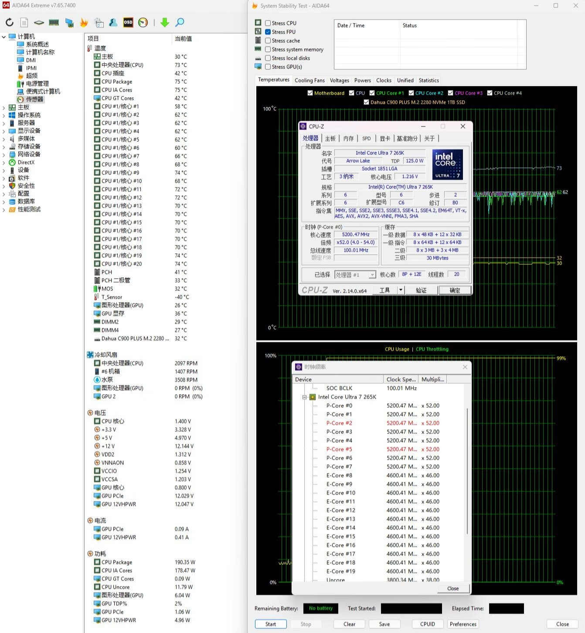The image size is (585, 633).
Task: Toggle CPU Core #1 graph checkbox
Action: point(372,93)
